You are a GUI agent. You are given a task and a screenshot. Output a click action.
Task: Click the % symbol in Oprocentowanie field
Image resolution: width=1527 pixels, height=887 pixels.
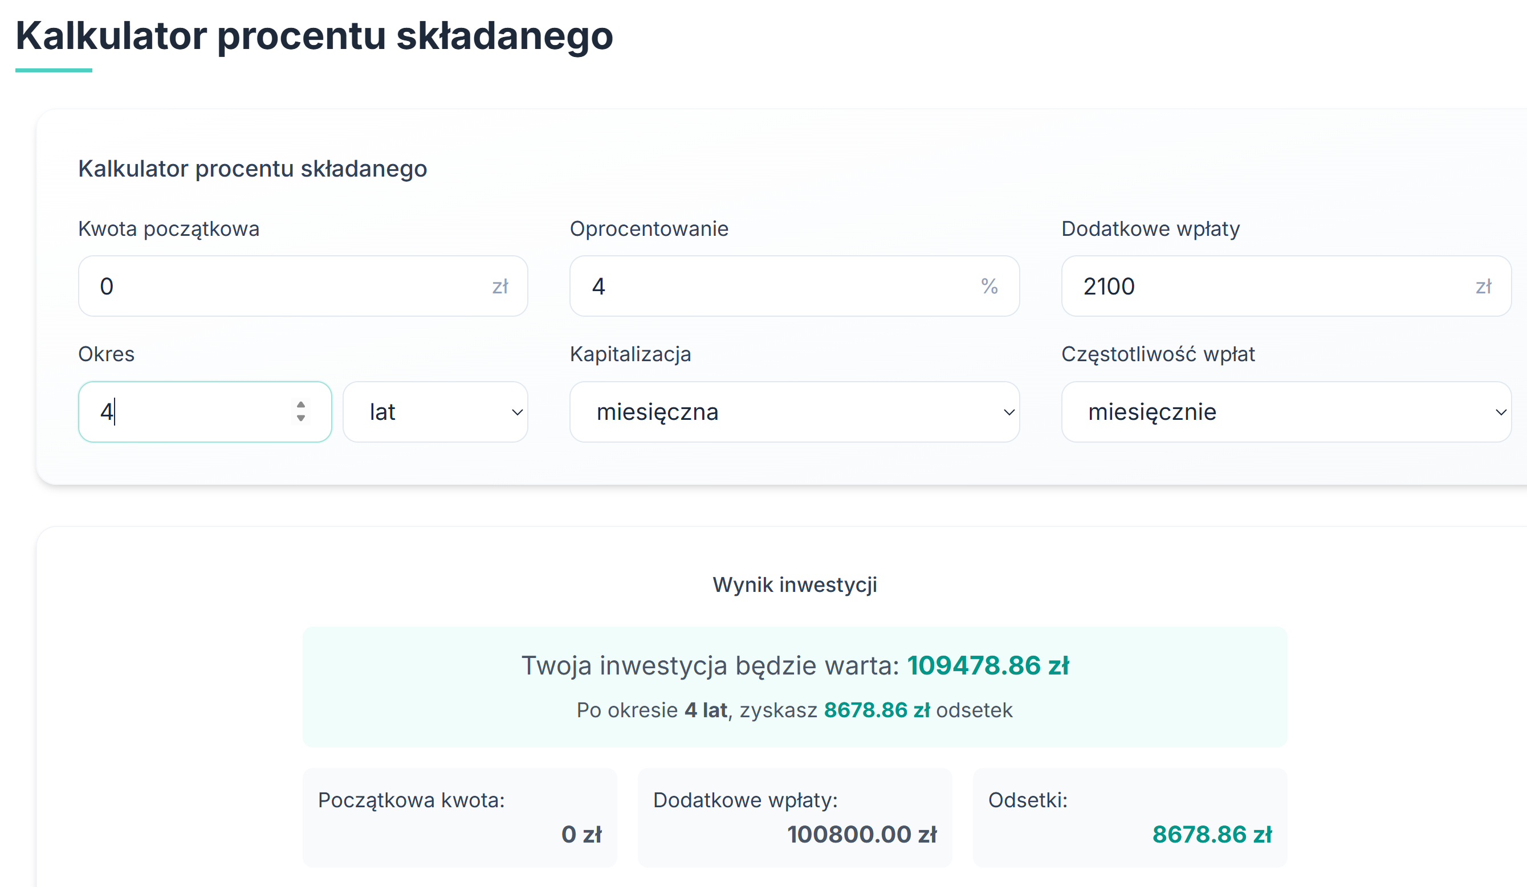[989, 287]
